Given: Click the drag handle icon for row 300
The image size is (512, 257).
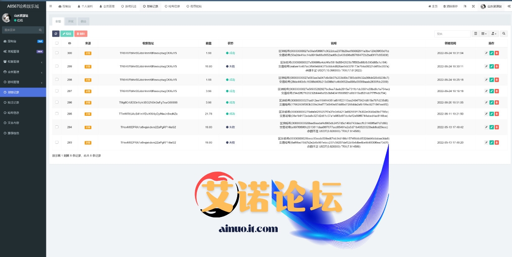Looking at the screenshot, I should (x=486, y=53).
